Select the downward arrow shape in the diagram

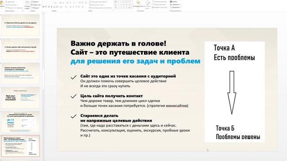point(232,93)
